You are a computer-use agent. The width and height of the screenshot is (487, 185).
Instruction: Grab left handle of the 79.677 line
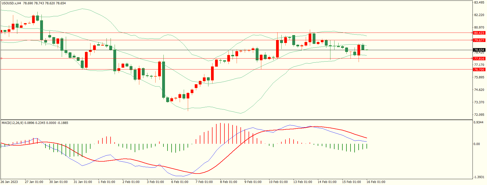[2, 40]
